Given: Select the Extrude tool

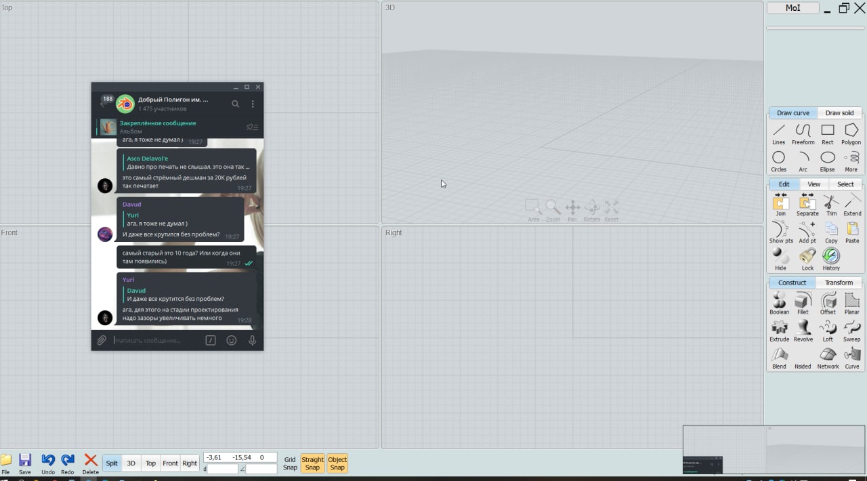Looking at the screenshot, I should pos(780,331).
